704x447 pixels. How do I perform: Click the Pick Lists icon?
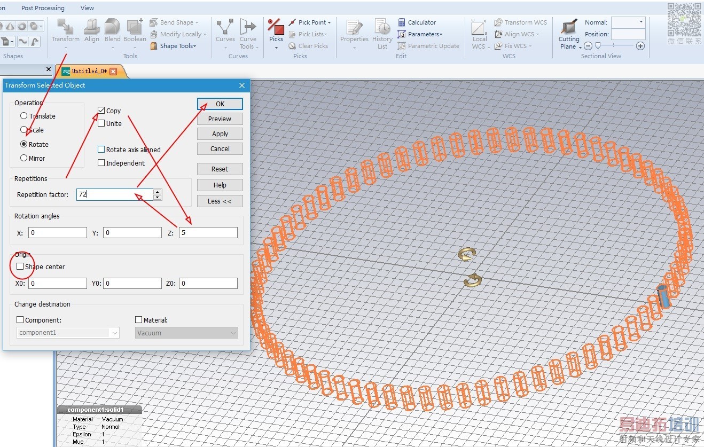pos(293,34)
